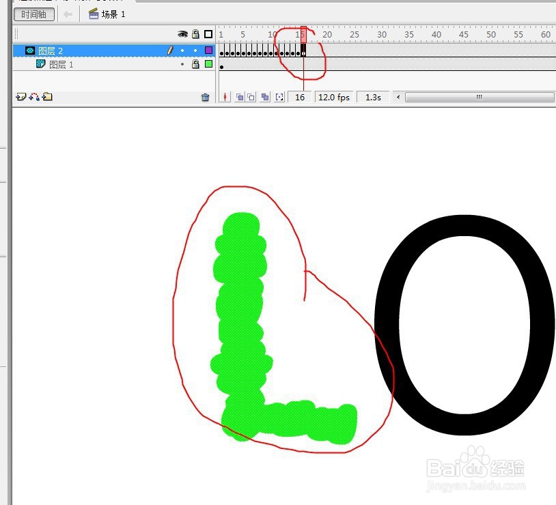Toggle outline view for 图层 1
The width and height of the screenshot is (556, 505).
click(209, 64)
